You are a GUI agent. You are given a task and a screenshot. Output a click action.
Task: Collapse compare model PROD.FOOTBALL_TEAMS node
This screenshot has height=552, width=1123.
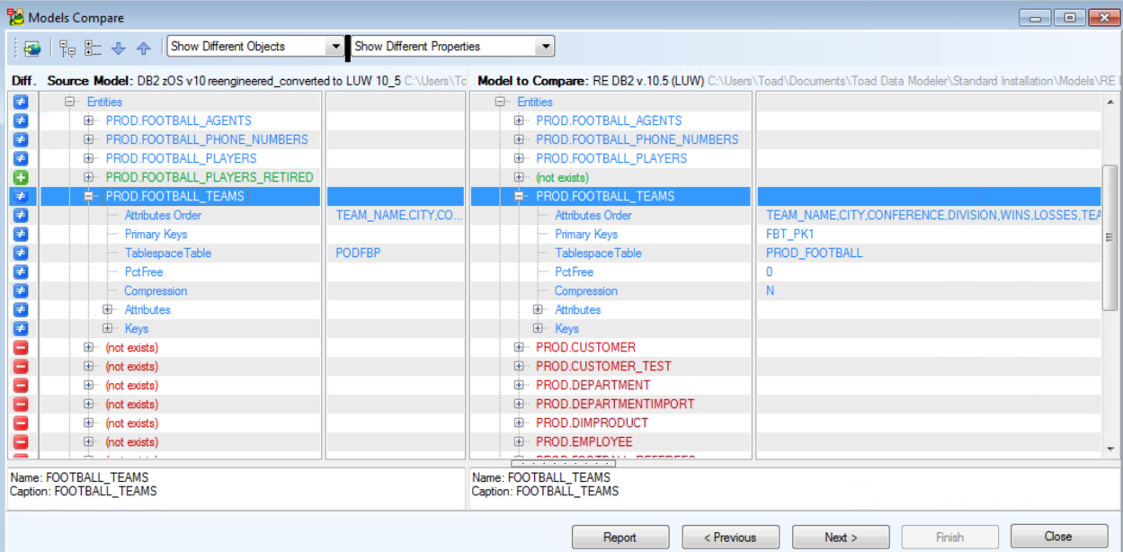pyautogui.click(x=519, y=196)
